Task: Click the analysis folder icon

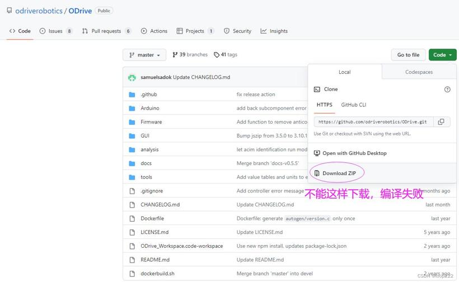Action: click(x=132, y=149)
